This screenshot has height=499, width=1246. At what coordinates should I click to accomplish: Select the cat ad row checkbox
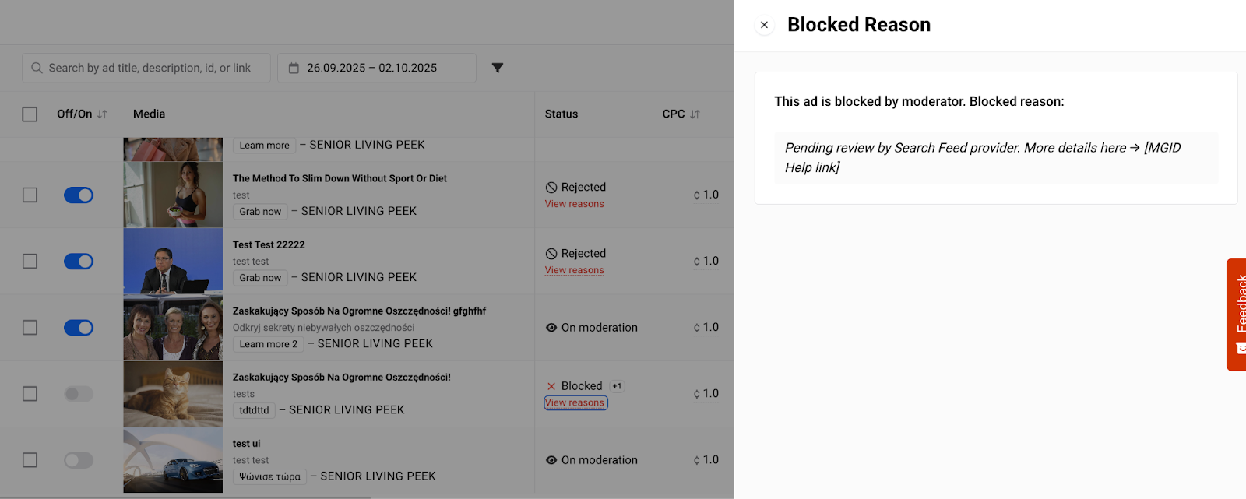(30, 394)
